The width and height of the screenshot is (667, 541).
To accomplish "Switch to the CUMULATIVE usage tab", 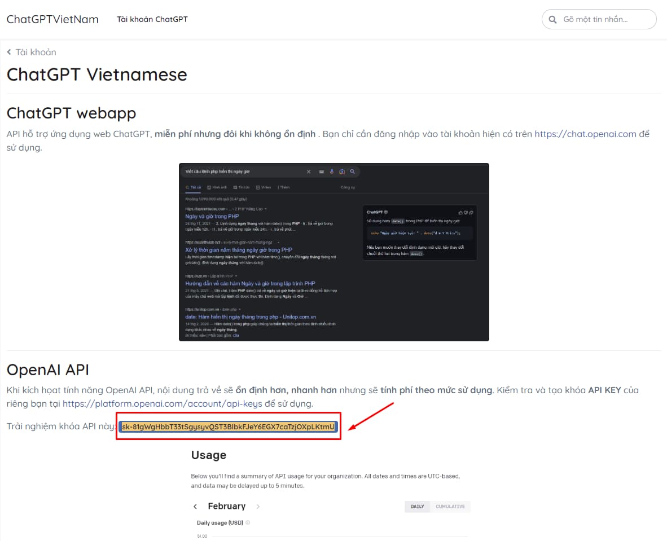I will pyautogui.click(x=450, y=507).
